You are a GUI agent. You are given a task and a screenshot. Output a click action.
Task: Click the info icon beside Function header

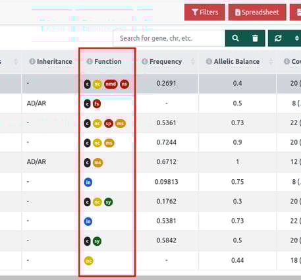click(90, 61)
